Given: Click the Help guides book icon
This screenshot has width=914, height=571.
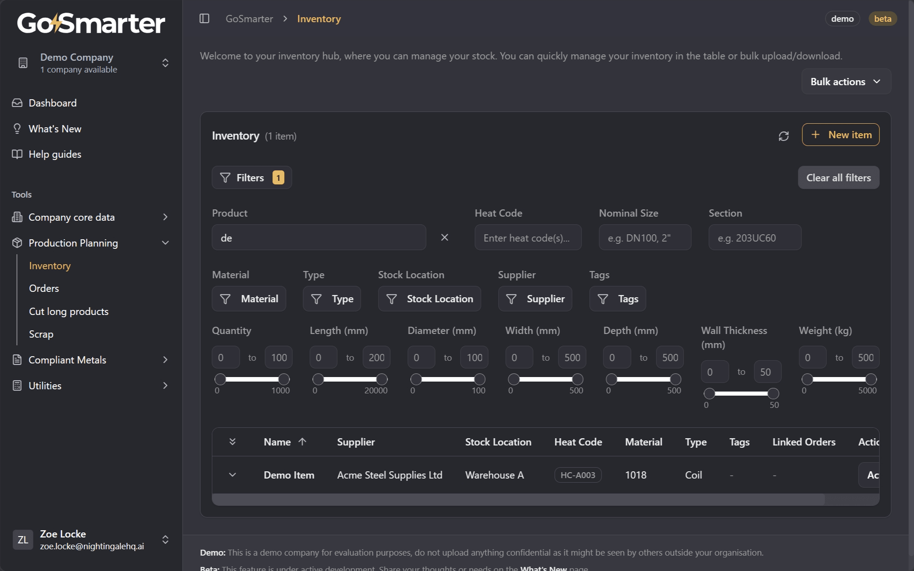Looking at the screenshot, I should tap(17, 154).
